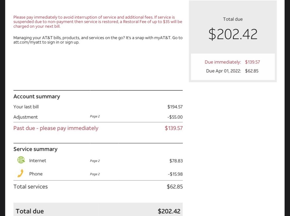Click the Total services $62.85 amount
290x216 pixels.
[x=175, y=187]
